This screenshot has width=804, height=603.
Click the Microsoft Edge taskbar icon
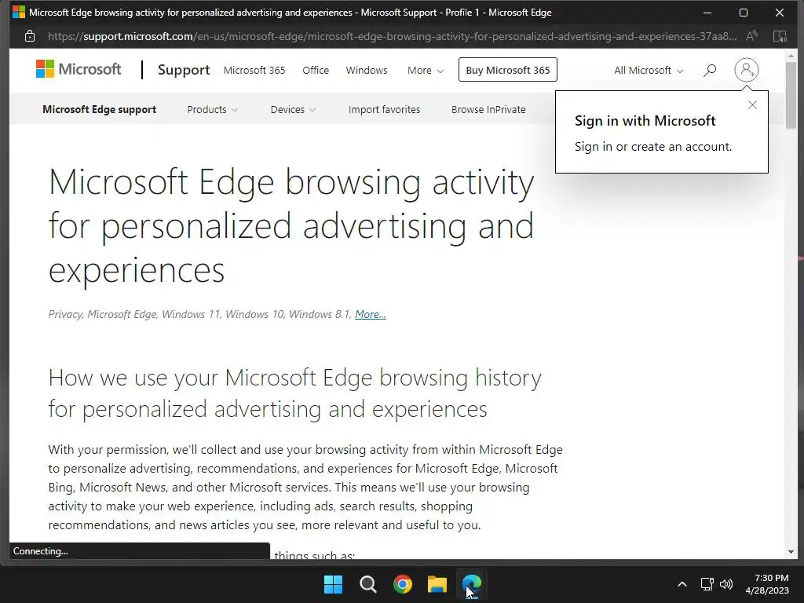tap(472, 584)
